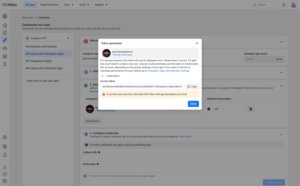Expand step 1 section chevron
The image size is (300, 186).
pyautogui.click(x=281, y=72)
